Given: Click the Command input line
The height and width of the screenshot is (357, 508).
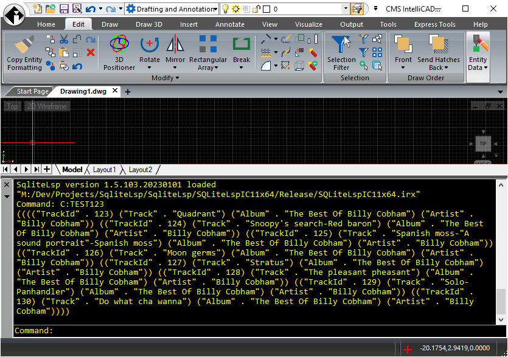Looking at the screenshot, I should point(259,331).
